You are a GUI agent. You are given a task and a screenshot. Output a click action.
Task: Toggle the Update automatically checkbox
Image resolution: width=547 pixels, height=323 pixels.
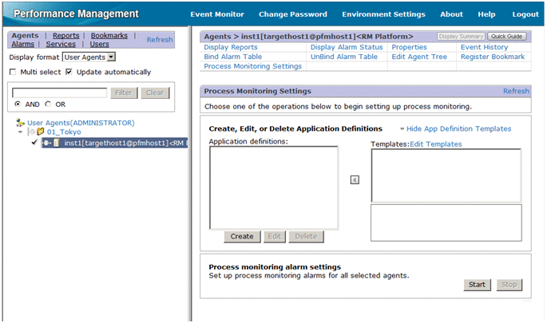click(x=69, y=72)
